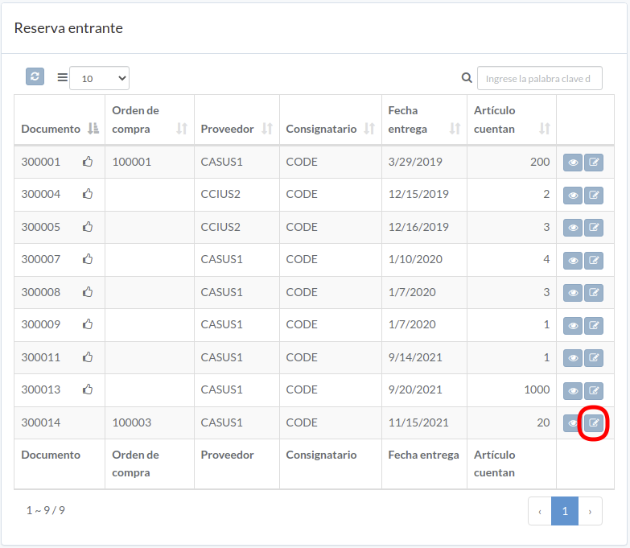Image resolution: width=630 pixels, height=548 pixels.
Task: Click thumbs-up icon for document 300005
Action: point(88,227)
